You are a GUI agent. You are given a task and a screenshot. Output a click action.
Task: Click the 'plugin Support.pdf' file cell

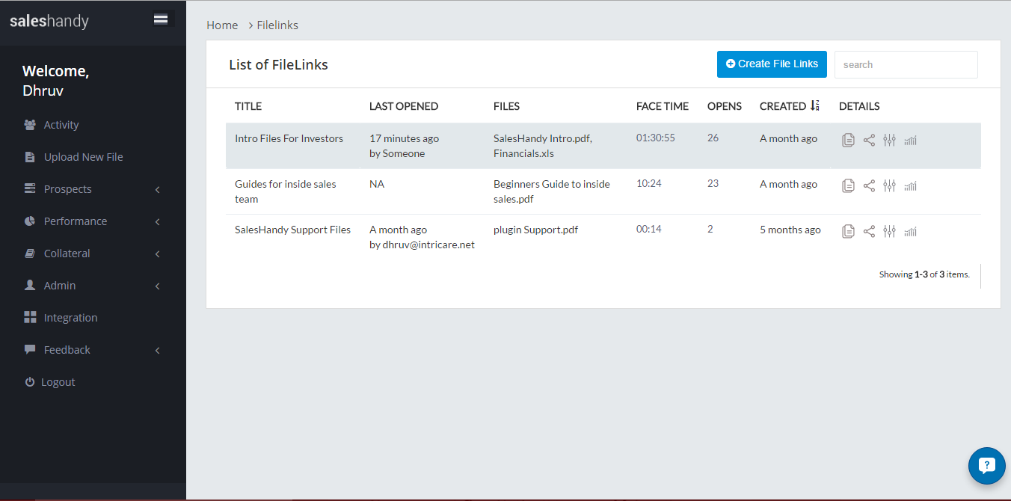click(x=536, y=230)
